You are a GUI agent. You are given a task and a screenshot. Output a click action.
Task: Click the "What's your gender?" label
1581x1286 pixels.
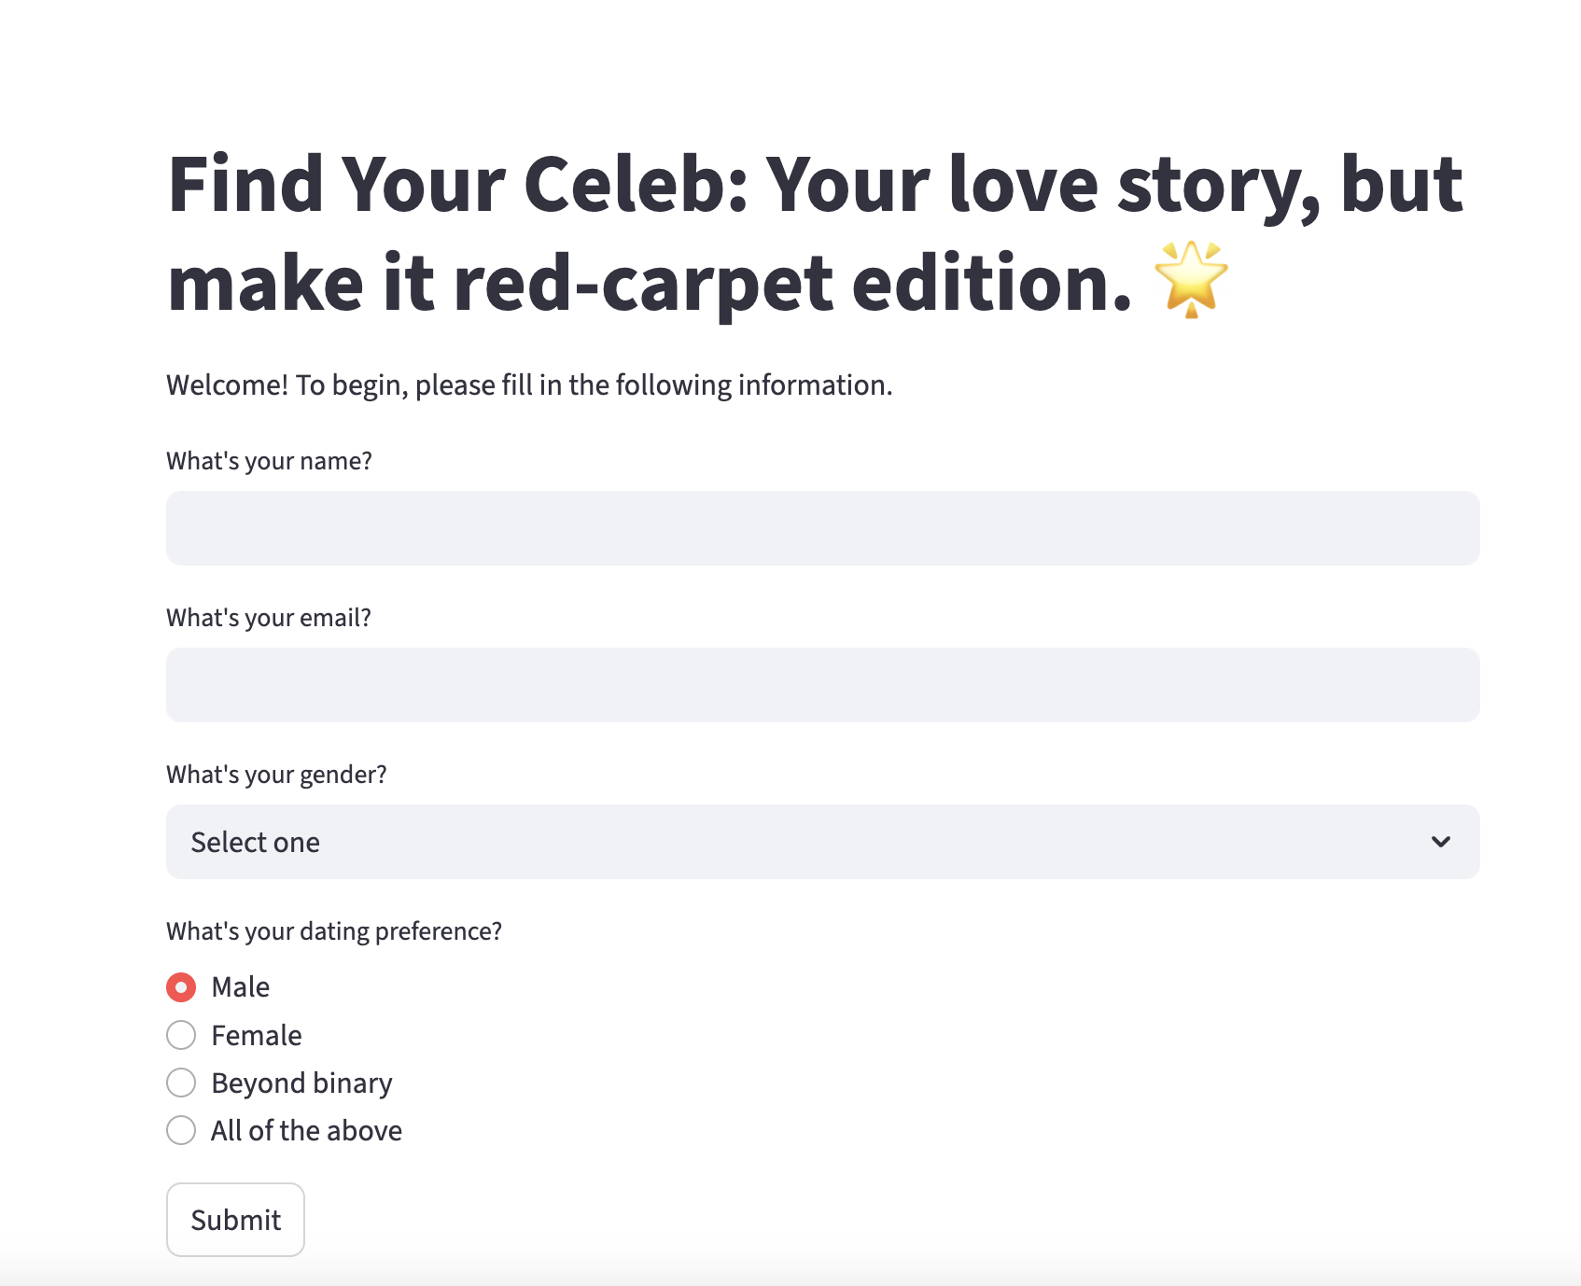tap(276, 775)
